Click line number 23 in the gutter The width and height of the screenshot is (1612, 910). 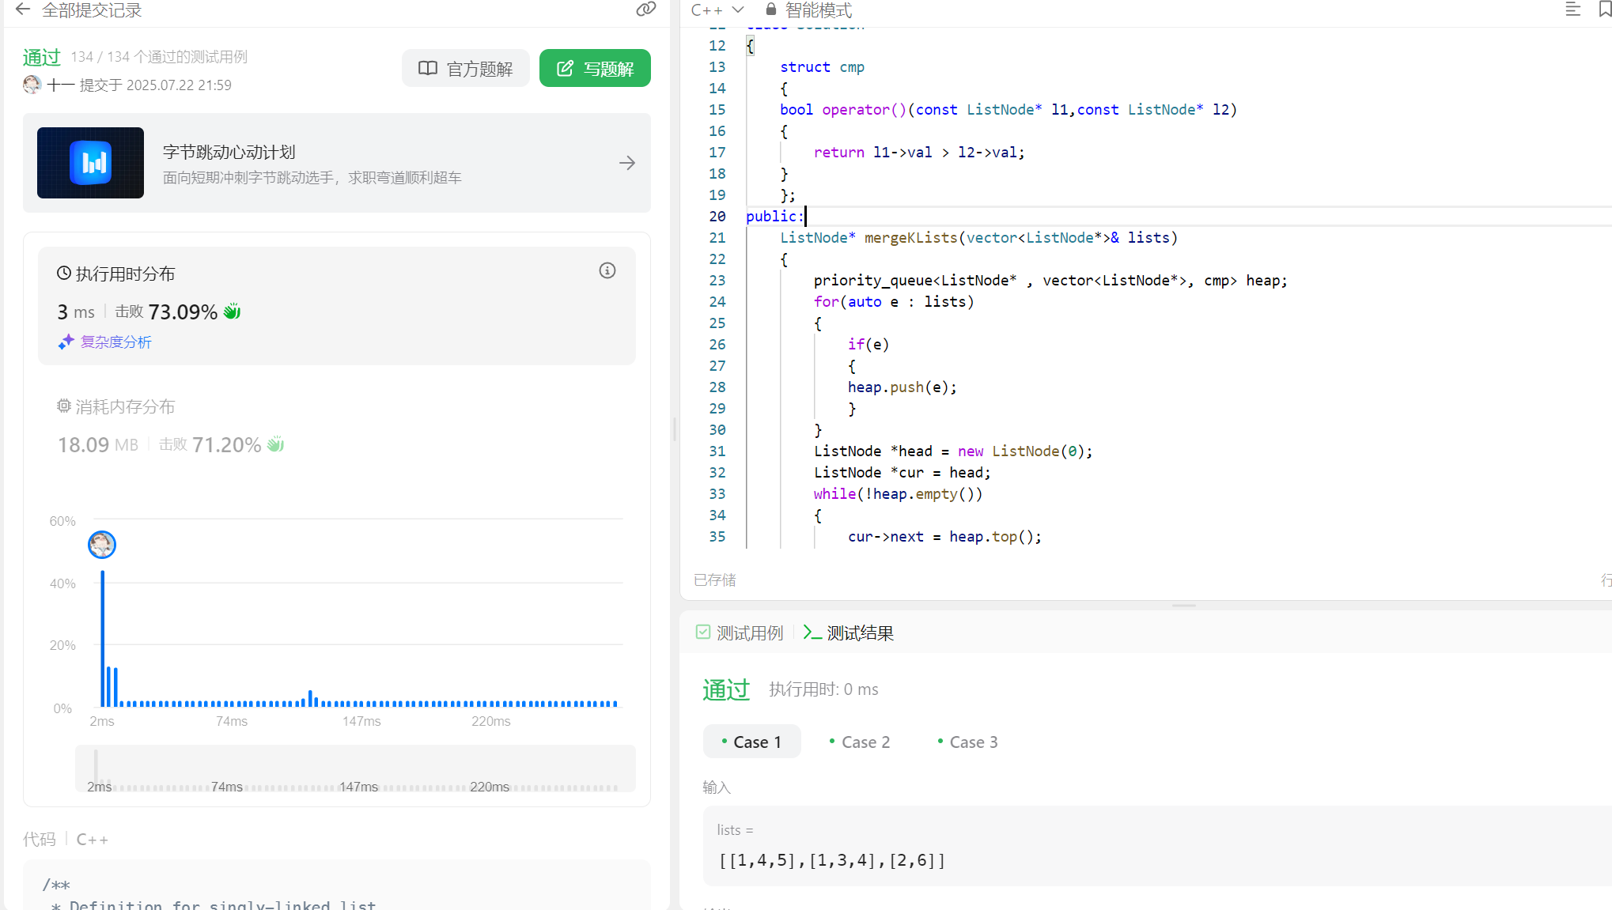pos(717,280)
